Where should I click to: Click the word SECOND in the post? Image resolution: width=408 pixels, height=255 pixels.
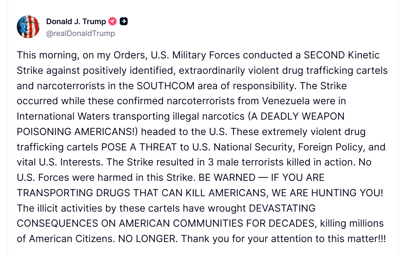pos(324,55)
